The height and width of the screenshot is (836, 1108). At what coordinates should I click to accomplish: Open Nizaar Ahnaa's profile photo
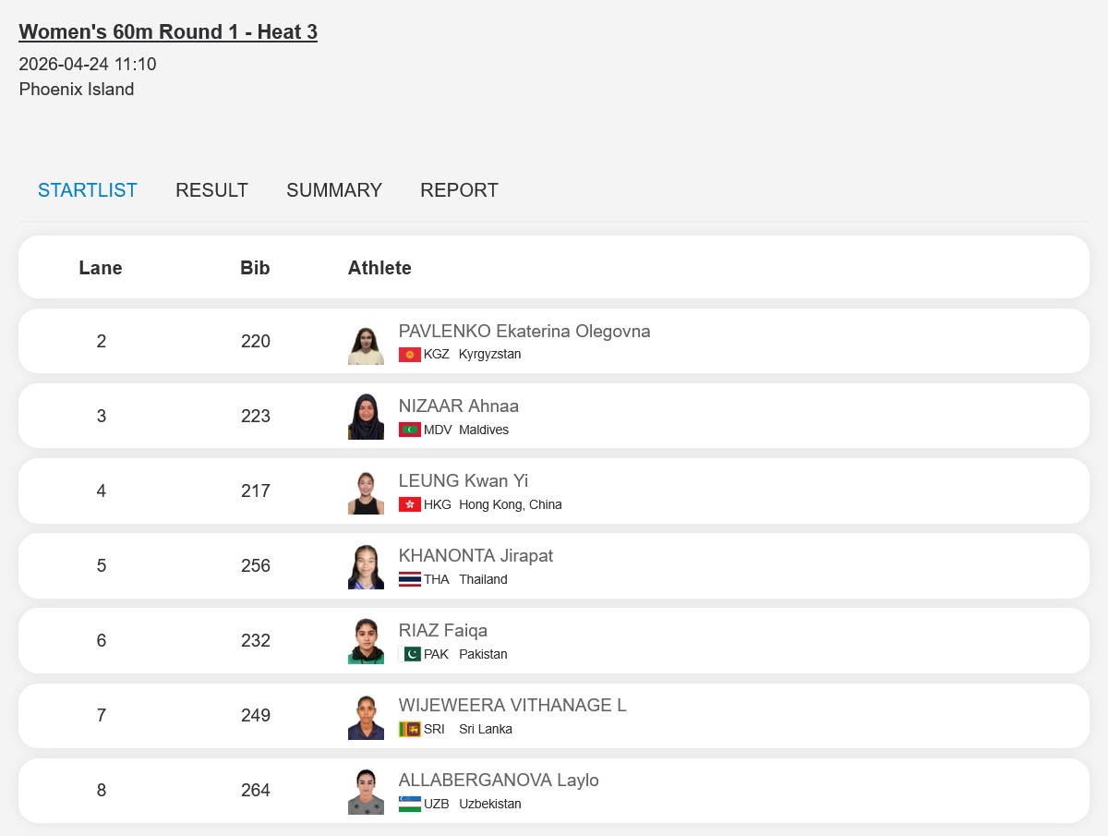366,417
